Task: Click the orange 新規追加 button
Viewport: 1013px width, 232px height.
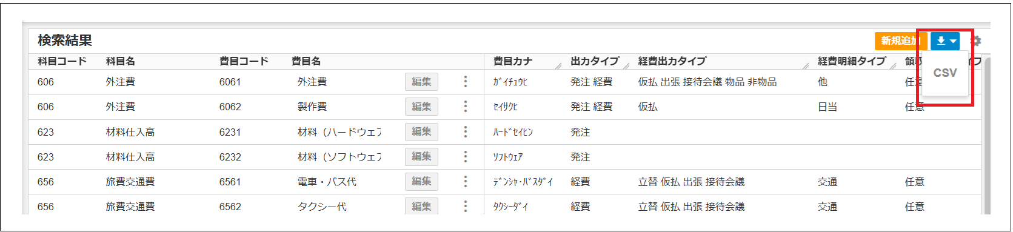Action: 899,41
